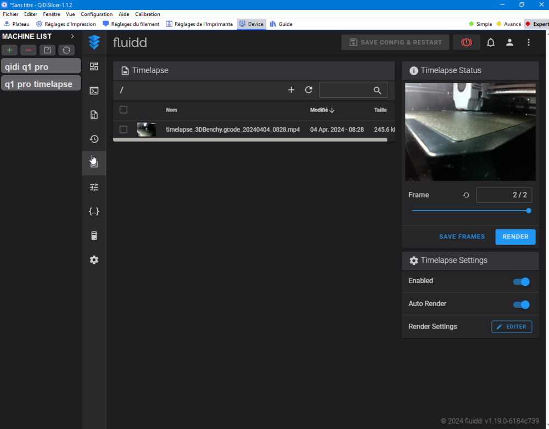
Task: Click the Frame slider handle
Action: pos(529,211)
